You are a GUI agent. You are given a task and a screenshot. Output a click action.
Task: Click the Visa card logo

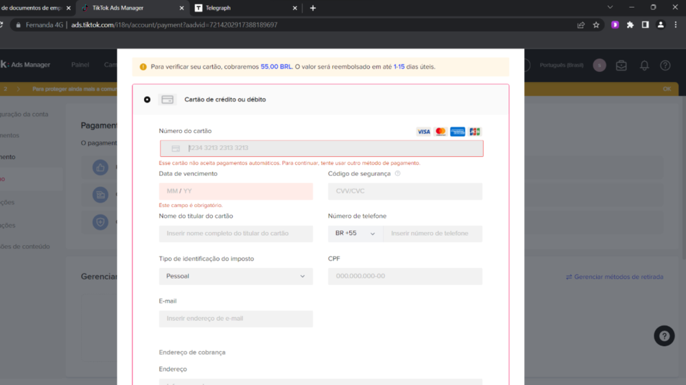coord(423,132)
